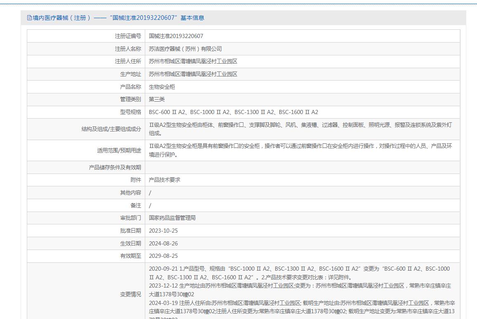Click approval department 国家药品监督管理局
The image size is (477, 319).
coord(172,218)
